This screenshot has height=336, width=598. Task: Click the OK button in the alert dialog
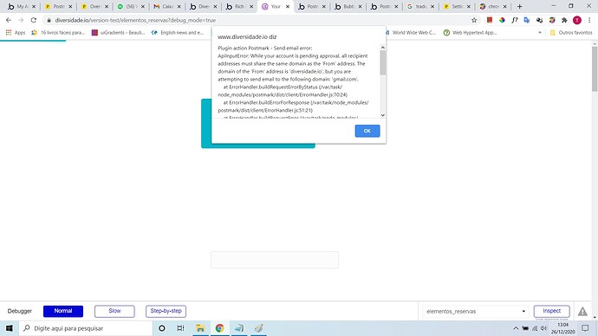(367, 131)
